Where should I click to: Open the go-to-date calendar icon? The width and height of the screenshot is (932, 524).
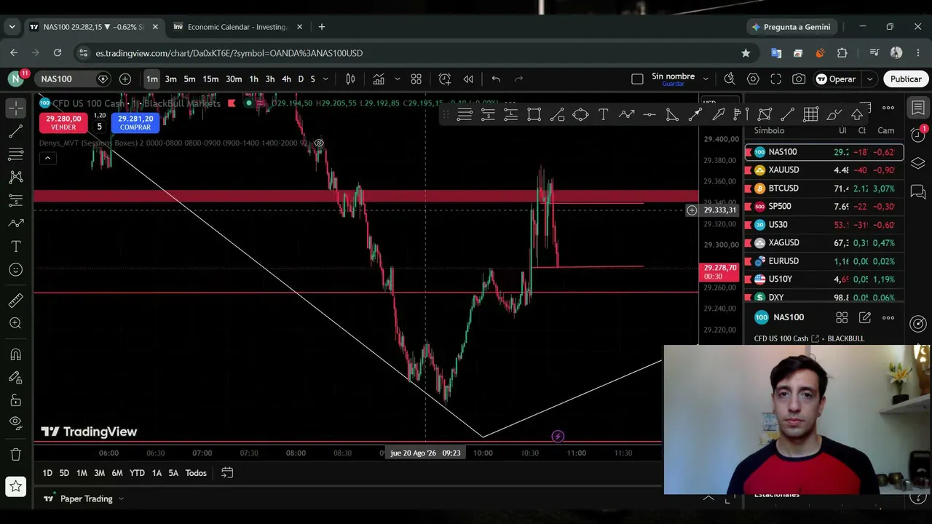(227, 473)
